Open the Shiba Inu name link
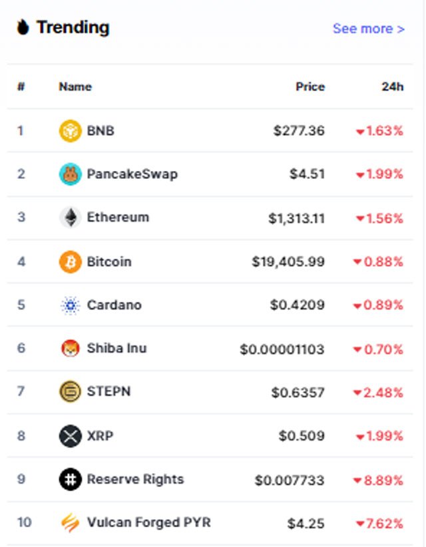 117,348
